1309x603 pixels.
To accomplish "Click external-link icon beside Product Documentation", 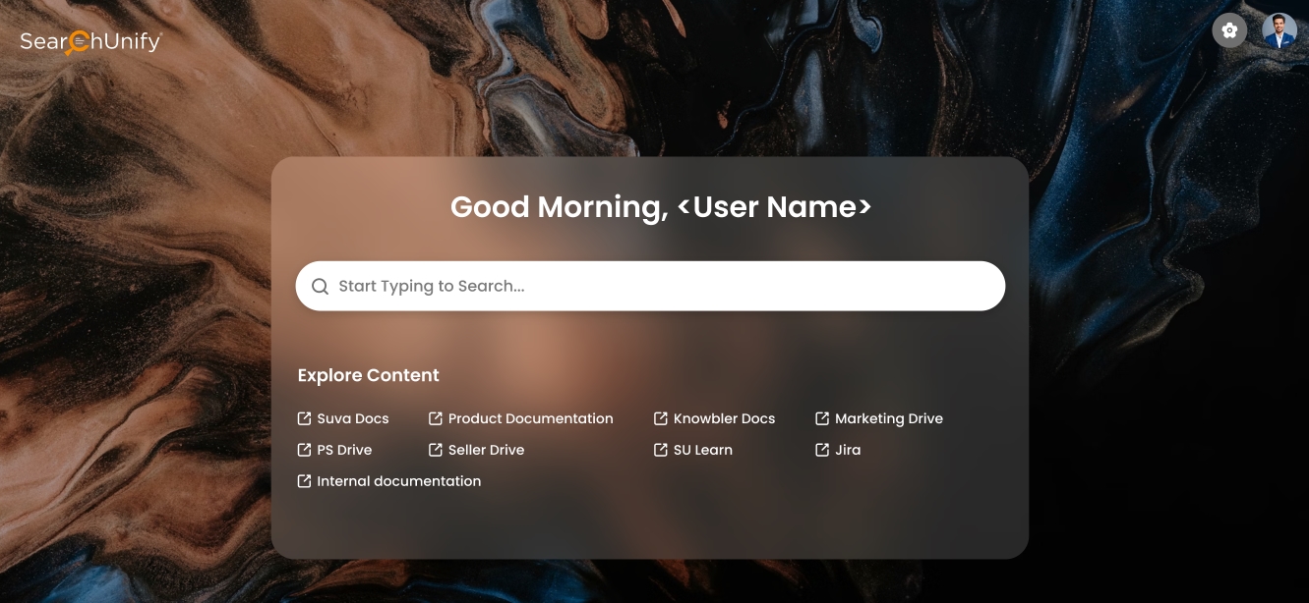I will 436,419.
